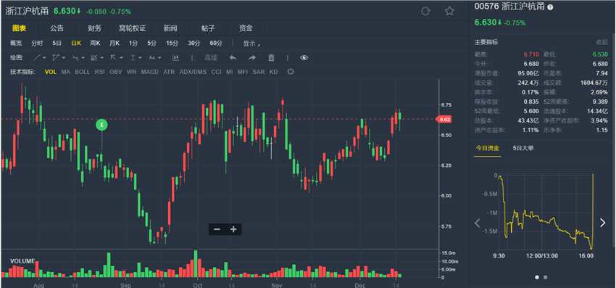Redo the last drawing action

251,58
